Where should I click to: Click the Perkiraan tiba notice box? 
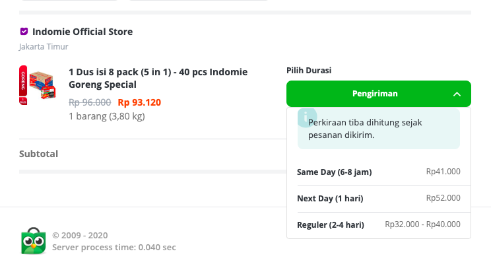[379, 129]
